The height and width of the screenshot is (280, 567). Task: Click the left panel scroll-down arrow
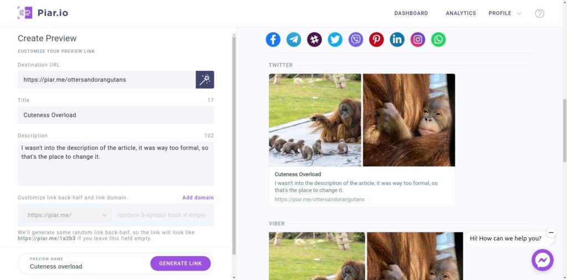pos(234,277)
